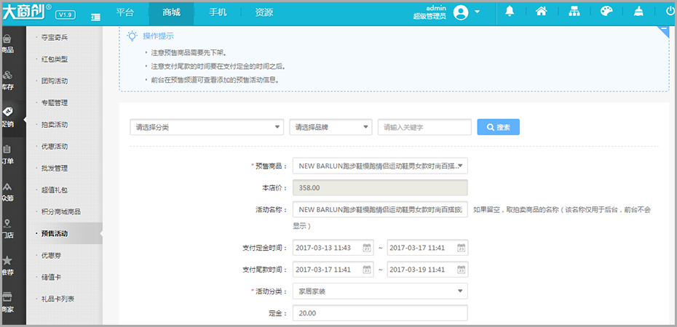Viewport: 677px width, 327px height.
Task: Click the 搜索 search button
Action: click(498, 127)
